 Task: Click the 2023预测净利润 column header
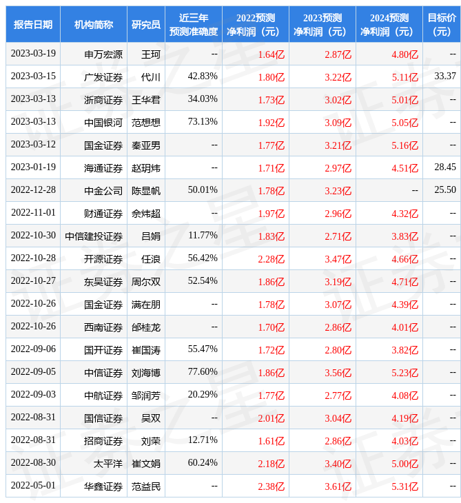tap(322, 25)
